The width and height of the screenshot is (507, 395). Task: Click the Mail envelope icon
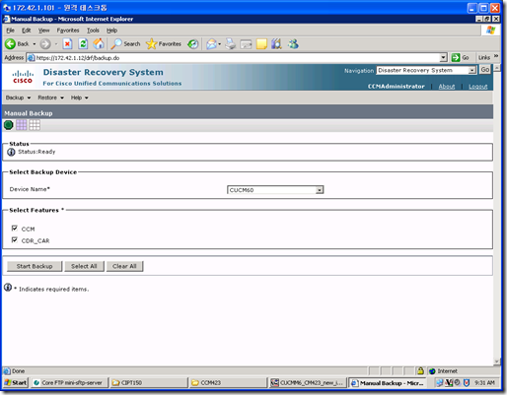tap(211, 44)
